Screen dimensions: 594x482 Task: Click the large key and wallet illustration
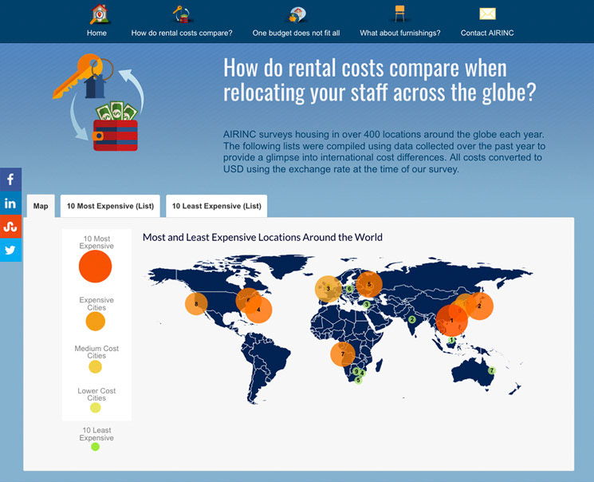pyautogui.click(x=98, y=103)
